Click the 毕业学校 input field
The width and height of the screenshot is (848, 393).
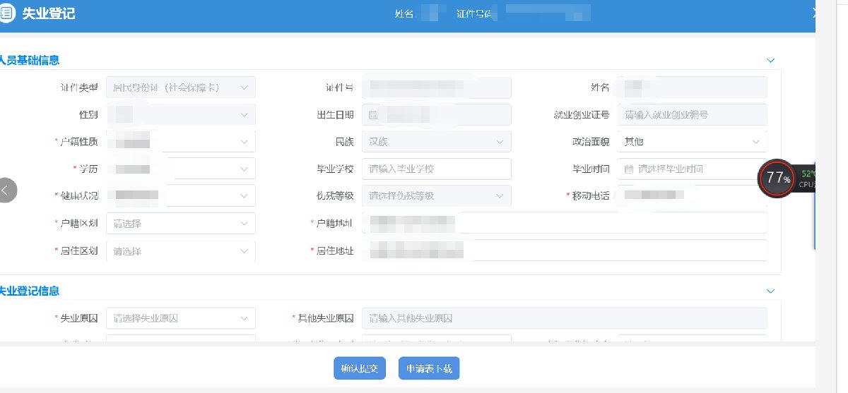436,169
